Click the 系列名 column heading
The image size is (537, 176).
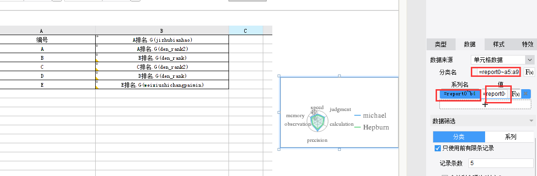coord(459,84)
